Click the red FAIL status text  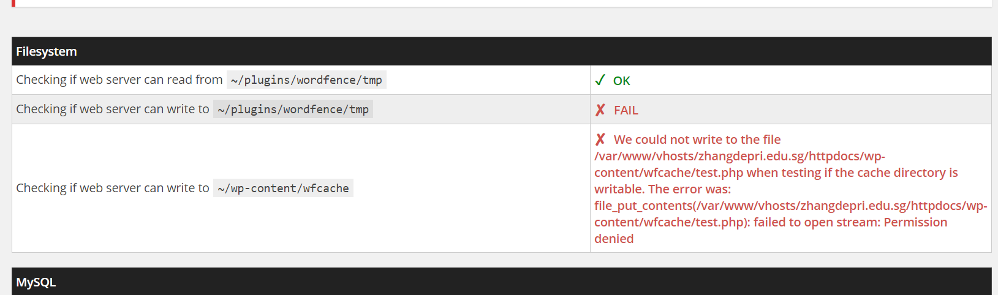pos(626,110)
